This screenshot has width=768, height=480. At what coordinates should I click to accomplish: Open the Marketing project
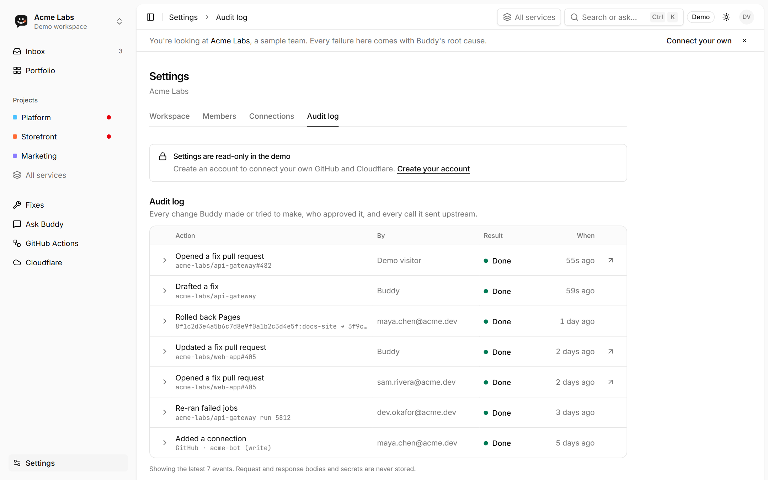68,156
